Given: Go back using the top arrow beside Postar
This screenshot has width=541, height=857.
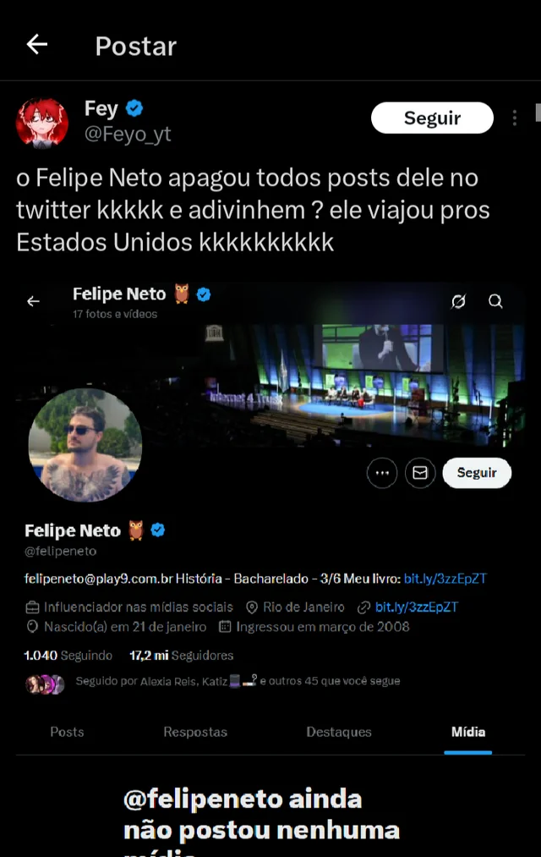Looking at the screenshot, I should (x=37, y=44).
